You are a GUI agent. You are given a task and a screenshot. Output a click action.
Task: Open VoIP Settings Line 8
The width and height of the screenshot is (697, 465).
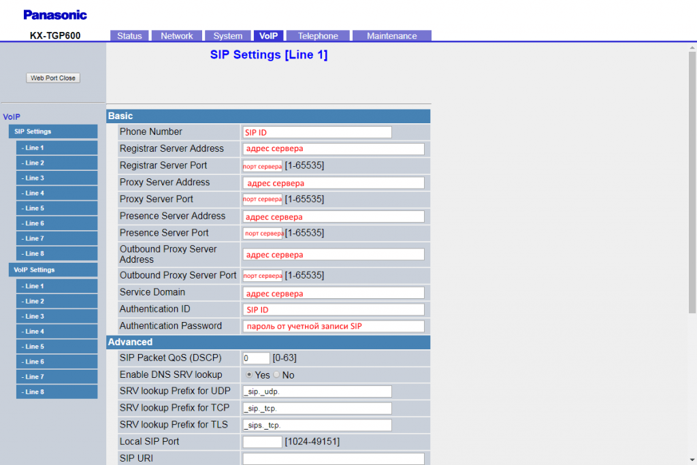pos(57,391)
